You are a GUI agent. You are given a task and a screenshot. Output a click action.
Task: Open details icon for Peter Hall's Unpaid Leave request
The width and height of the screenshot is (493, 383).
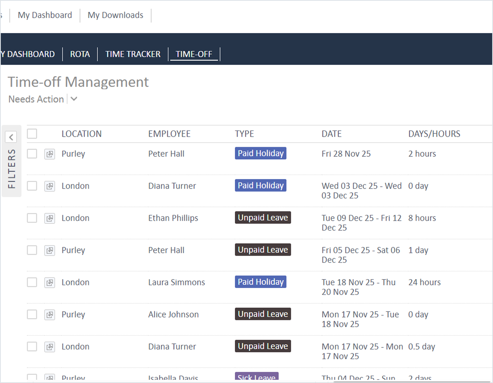click(x=49, y=250)
